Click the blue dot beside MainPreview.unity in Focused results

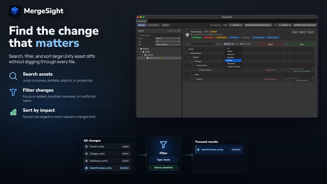click(198, 150)
